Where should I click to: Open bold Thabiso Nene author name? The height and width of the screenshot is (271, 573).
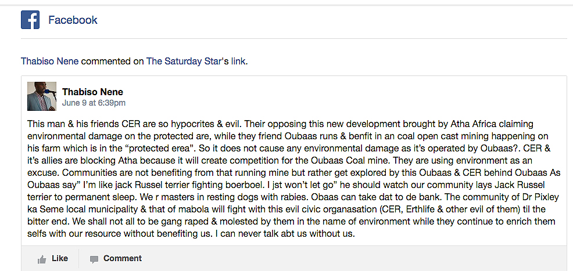point(92,92)
